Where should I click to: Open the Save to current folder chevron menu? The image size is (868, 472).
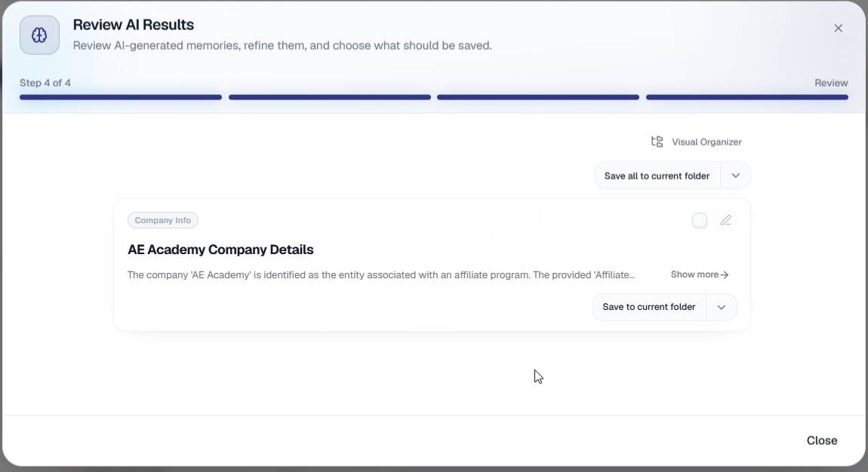721,308
